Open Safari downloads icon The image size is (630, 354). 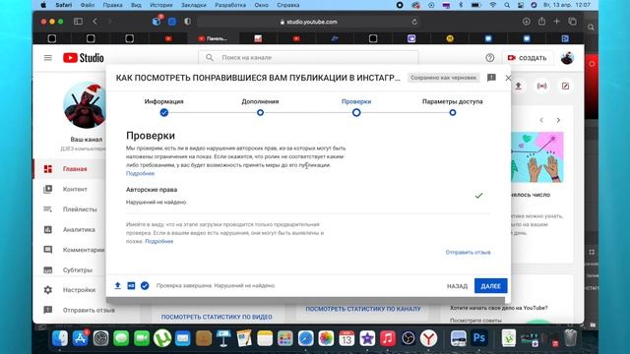pyautogui.click(x=527, y=22)
